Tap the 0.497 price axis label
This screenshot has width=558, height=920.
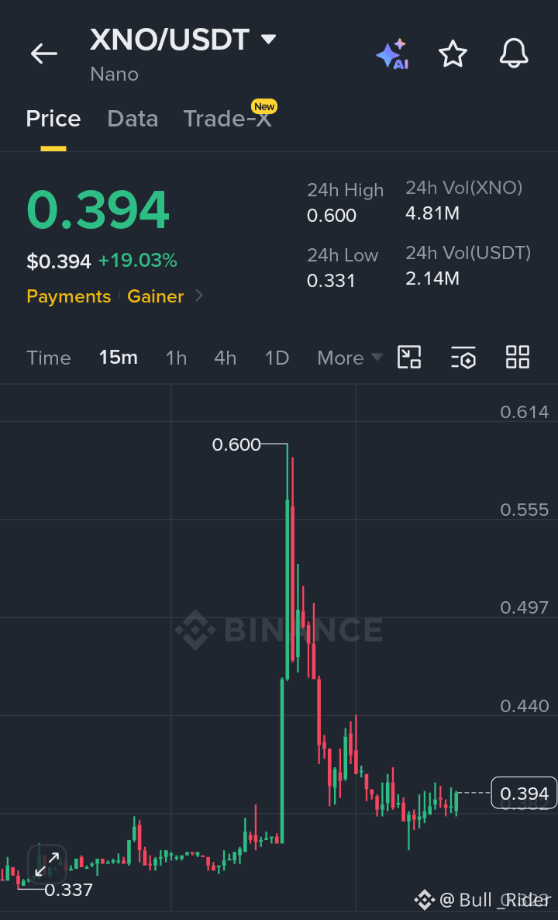pyautogui.click(x=525, y=608)
